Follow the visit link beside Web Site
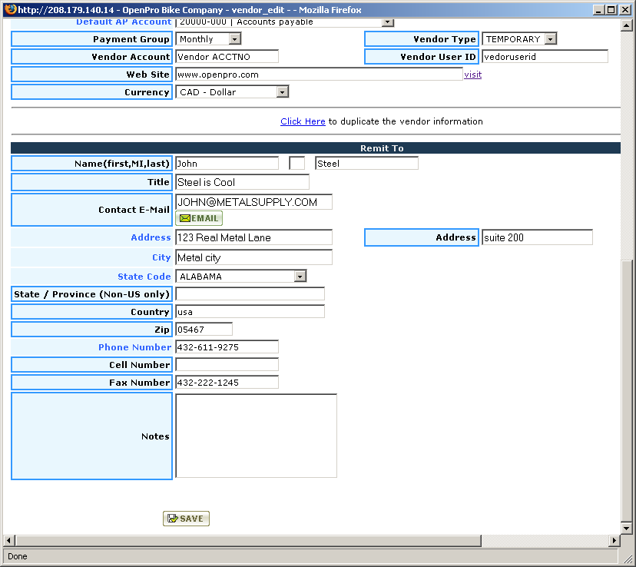The image size is (636, 567). pos(472,75)
